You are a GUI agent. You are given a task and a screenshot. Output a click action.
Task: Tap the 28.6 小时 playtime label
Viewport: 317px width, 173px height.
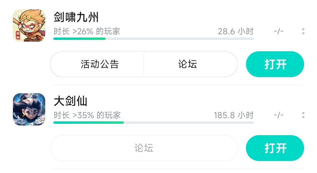click(x=235, y=31)
